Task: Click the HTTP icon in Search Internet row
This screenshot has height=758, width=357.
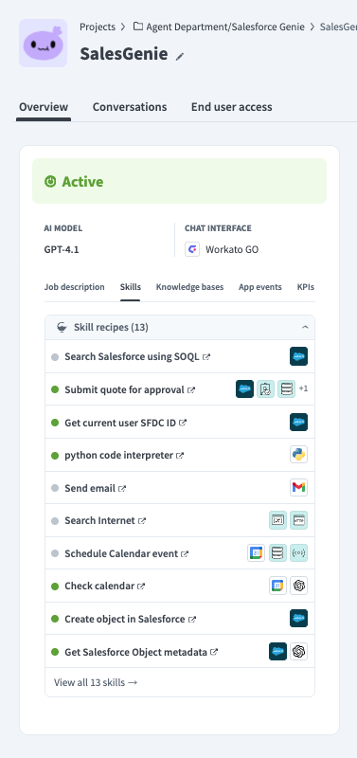Action: 298,520
